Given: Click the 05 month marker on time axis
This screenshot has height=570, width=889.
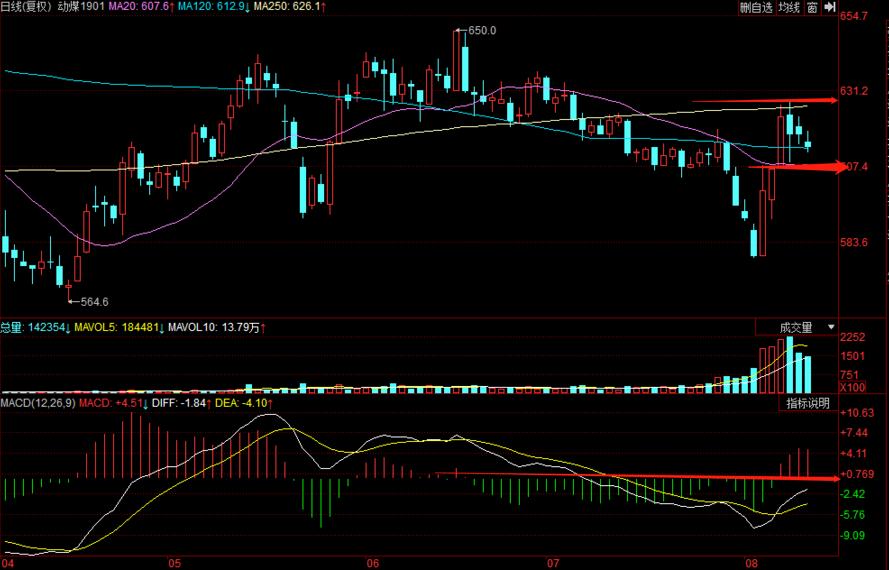Looking at the screenshot, I should click(x=174, y=563).
